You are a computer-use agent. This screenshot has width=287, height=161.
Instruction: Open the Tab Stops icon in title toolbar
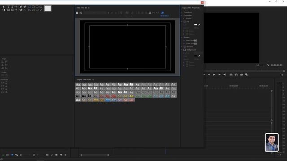point(150,13)
